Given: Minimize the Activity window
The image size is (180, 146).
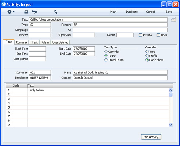Looking at the screenshot, I should tap(164, 4).
